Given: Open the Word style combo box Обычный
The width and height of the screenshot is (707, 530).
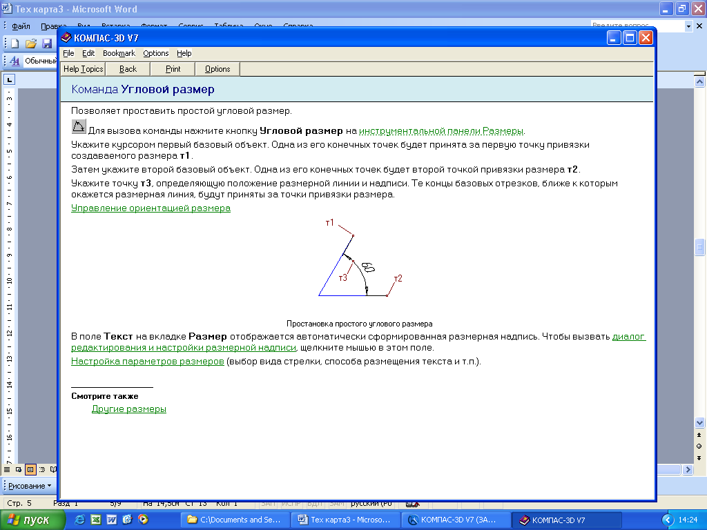Looking at the screenshot, I should (x=41, y=61).
